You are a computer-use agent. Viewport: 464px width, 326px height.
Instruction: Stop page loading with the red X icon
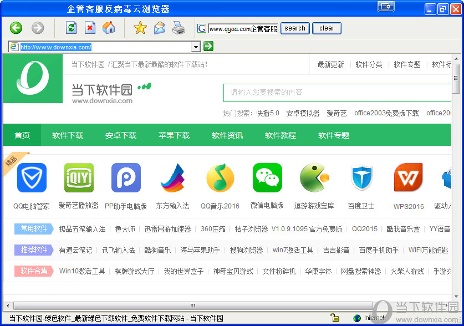(90, 28)
